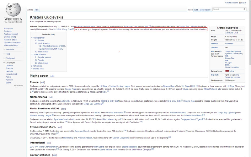
Task: Jump to 1.2 North America in contents
Action: coord(42,43)
